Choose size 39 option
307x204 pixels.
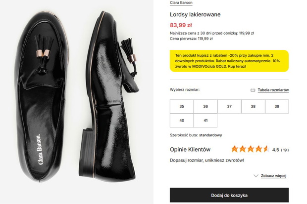(277, 107)
